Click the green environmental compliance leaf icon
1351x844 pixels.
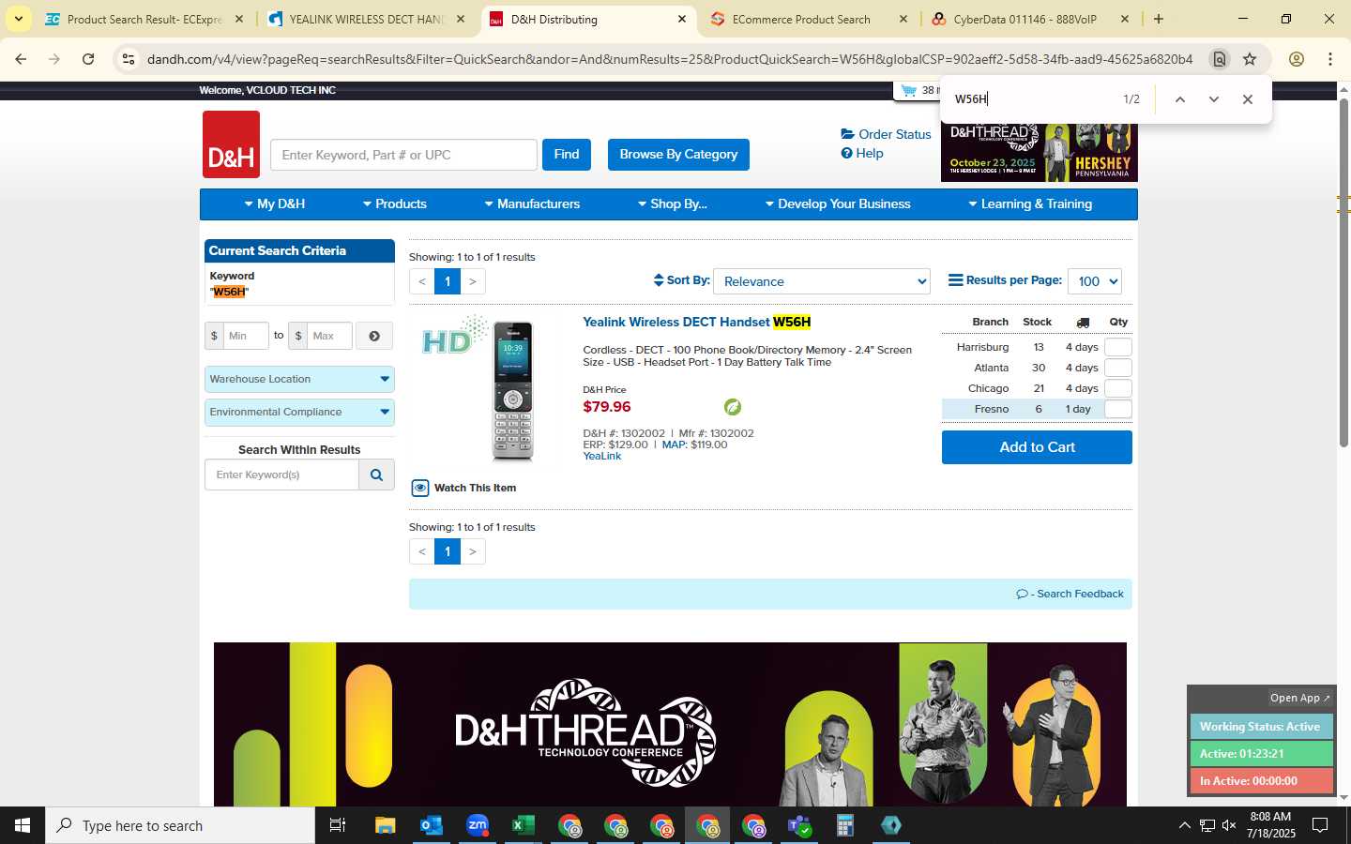pyautogui.click(x=733, y=406)
